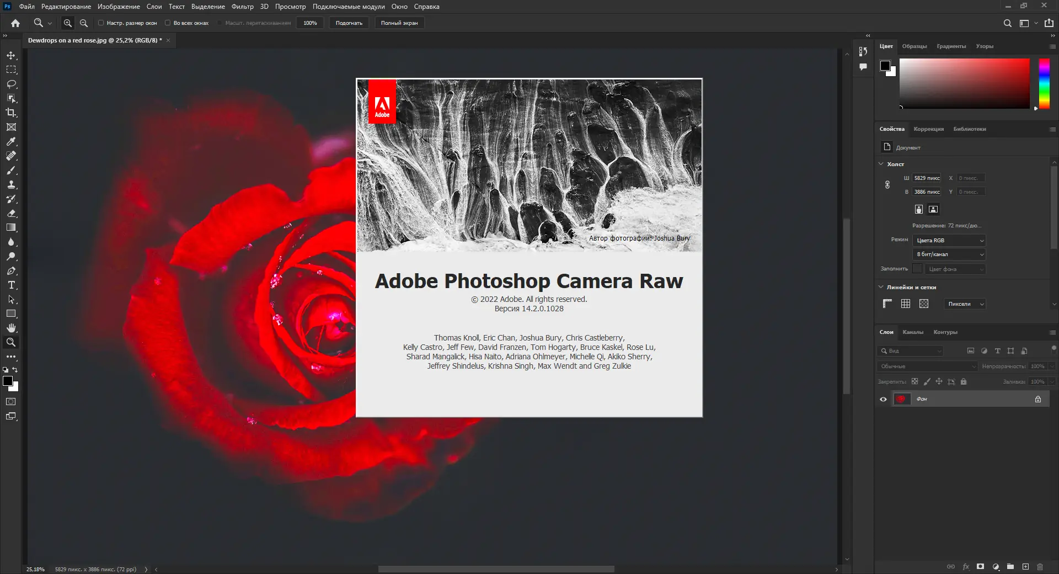Screen dimensions: 1059x574
Task: Click the trash icon to delete layer
Action: click(1040, 567)
